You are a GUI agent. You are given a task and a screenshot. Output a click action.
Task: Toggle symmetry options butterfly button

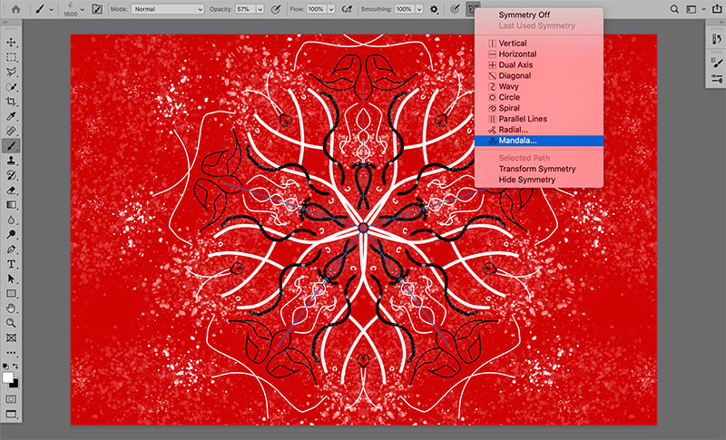click(473, 9)
